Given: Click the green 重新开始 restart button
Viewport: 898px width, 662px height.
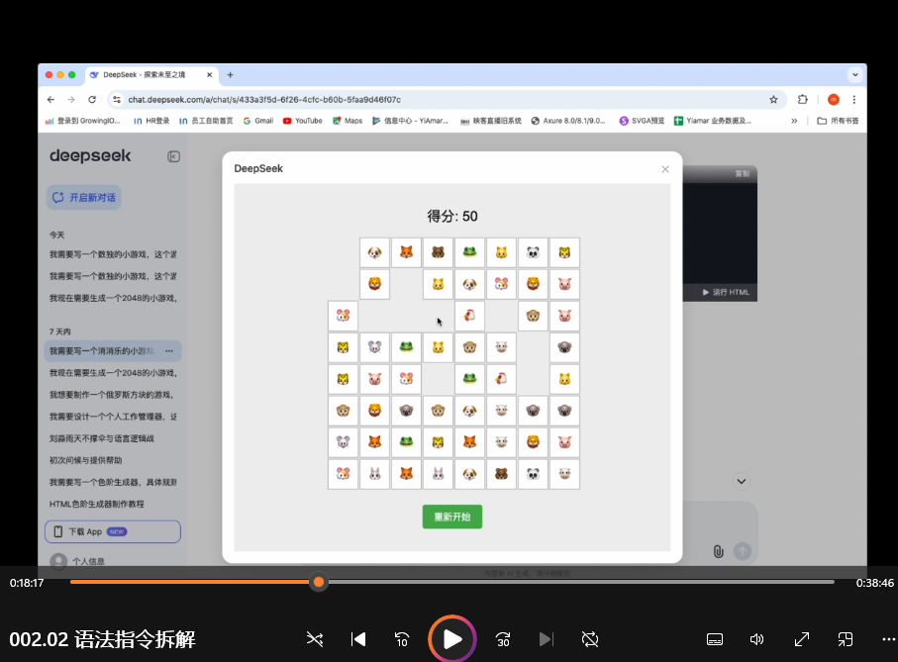Looking at the screenshot, I should [451, 517].
